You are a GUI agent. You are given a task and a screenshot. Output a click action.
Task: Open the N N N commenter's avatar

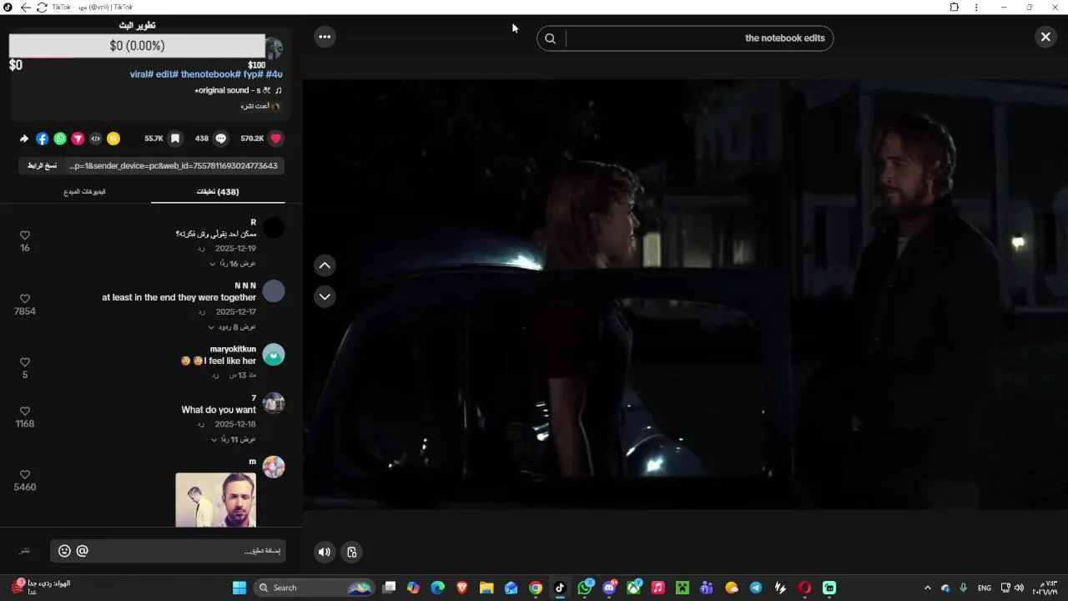[x=274, y=291]
